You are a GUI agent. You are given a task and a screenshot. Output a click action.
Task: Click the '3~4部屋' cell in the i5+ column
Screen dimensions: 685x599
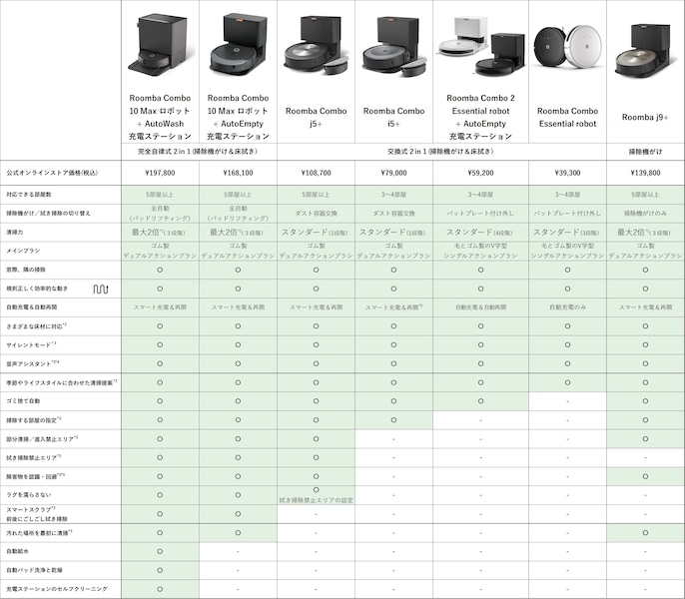[394, 195]
